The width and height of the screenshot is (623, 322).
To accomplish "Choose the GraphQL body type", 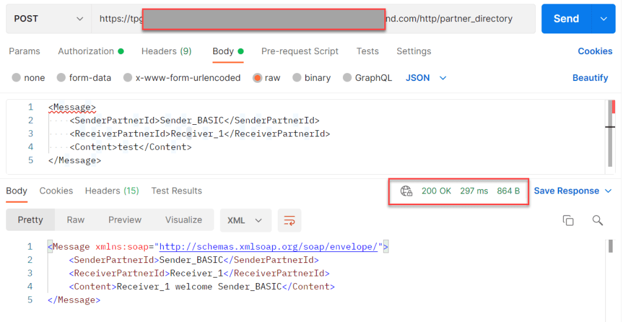I will click(347, 78).
